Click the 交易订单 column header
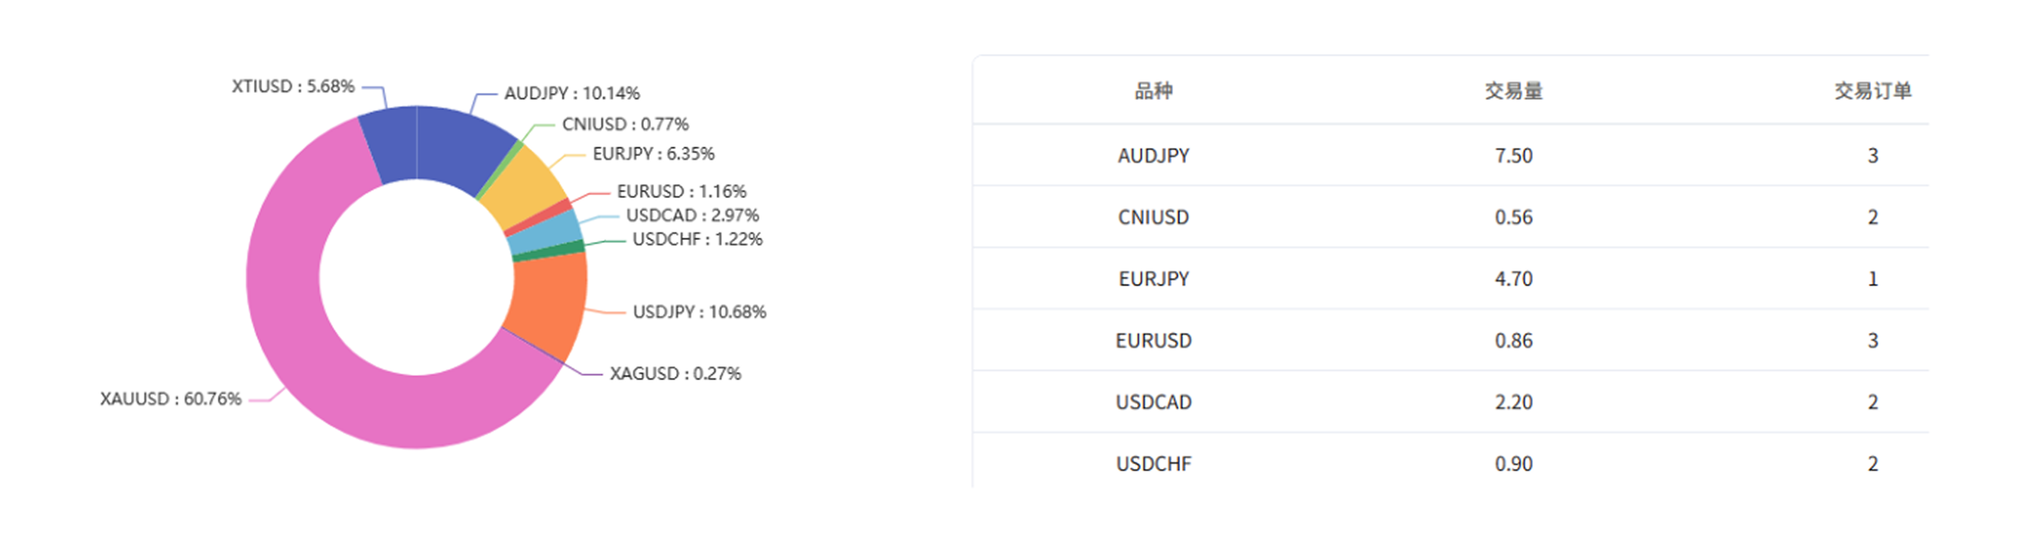This screenshot has width=2018, height=544. 1873,91
